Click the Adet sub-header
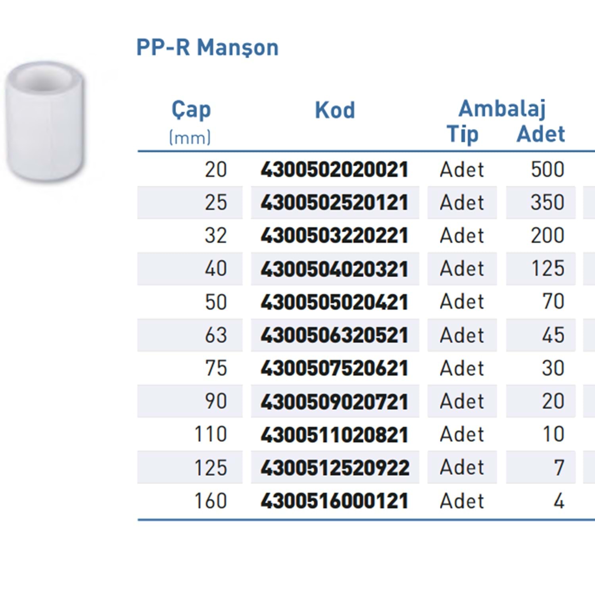Image resolution: width=595 pixels, height=595 pixels. [541, 134]
